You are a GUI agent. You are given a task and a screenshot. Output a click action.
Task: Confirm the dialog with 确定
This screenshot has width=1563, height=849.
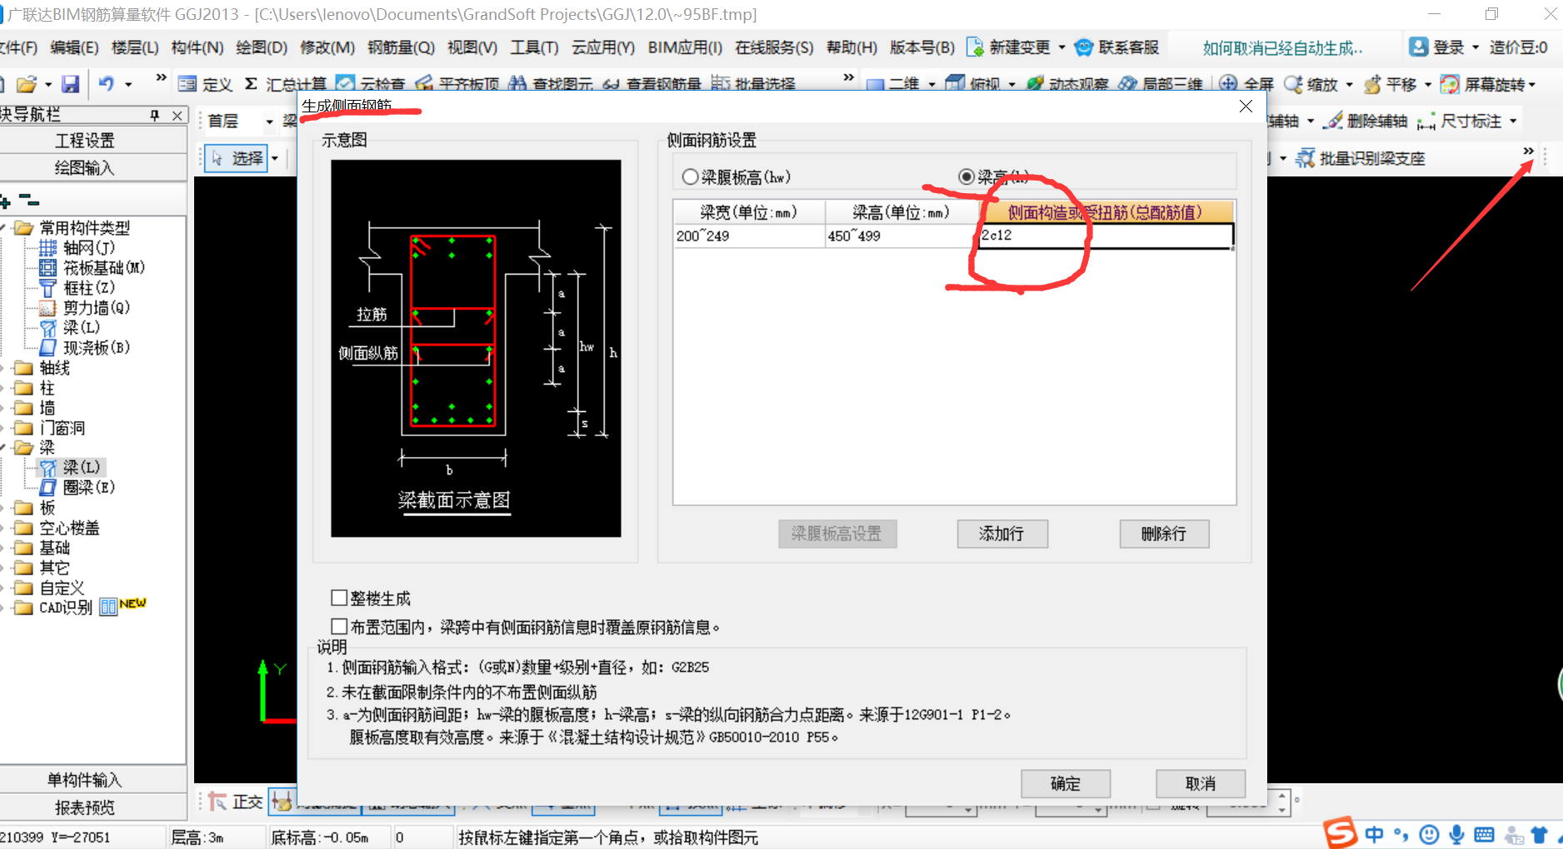point(1066,783)
